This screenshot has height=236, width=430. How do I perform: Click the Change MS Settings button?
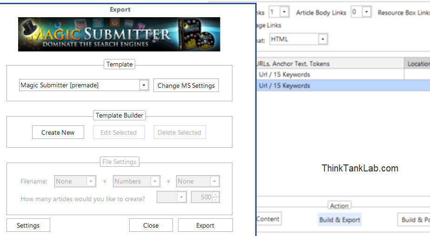point(186,85)
